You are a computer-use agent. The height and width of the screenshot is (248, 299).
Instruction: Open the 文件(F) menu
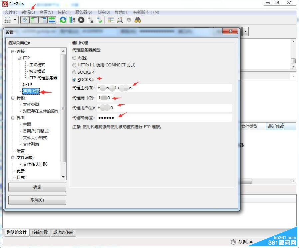pos(11,12)
